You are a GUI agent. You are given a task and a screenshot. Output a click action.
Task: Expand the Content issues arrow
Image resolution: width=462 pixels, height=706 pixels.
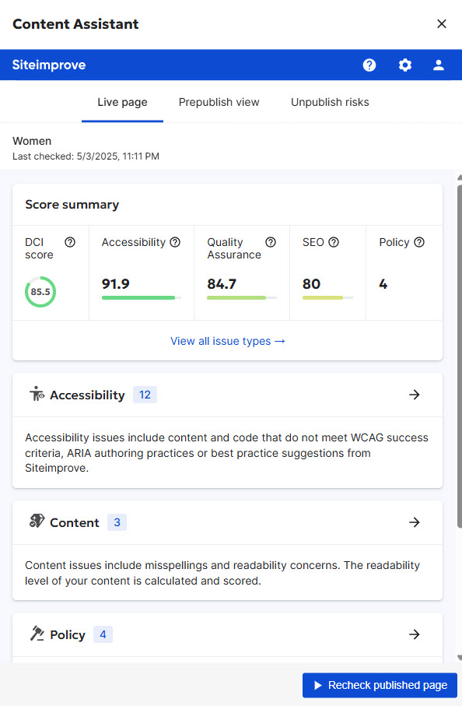(415, 522)
